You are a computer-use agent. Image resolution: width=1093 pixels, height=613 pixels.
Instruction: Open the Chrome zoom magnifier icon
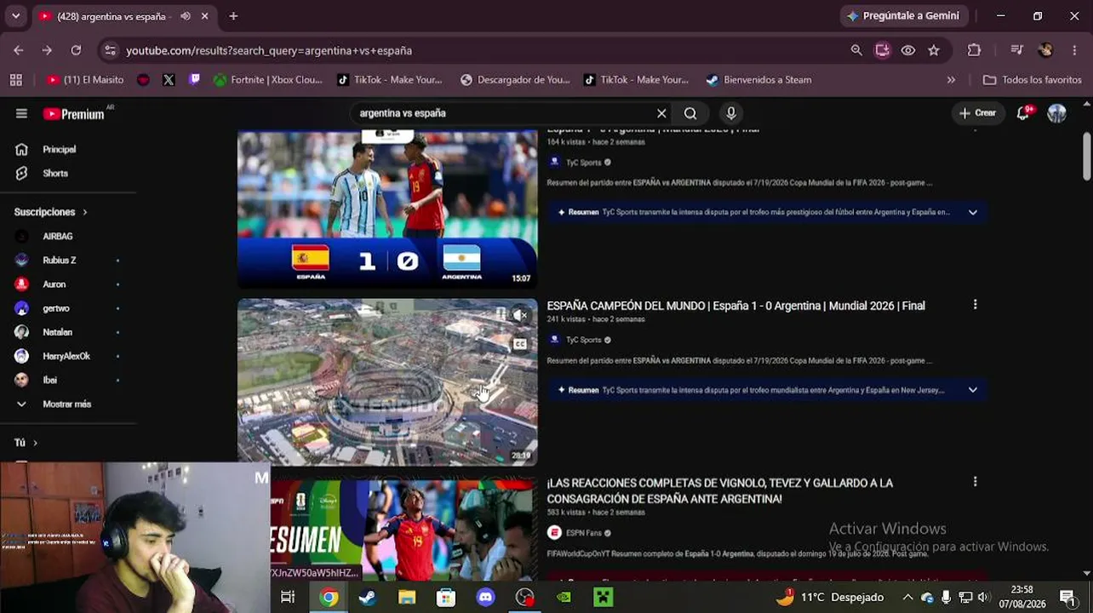pos(856,50)
